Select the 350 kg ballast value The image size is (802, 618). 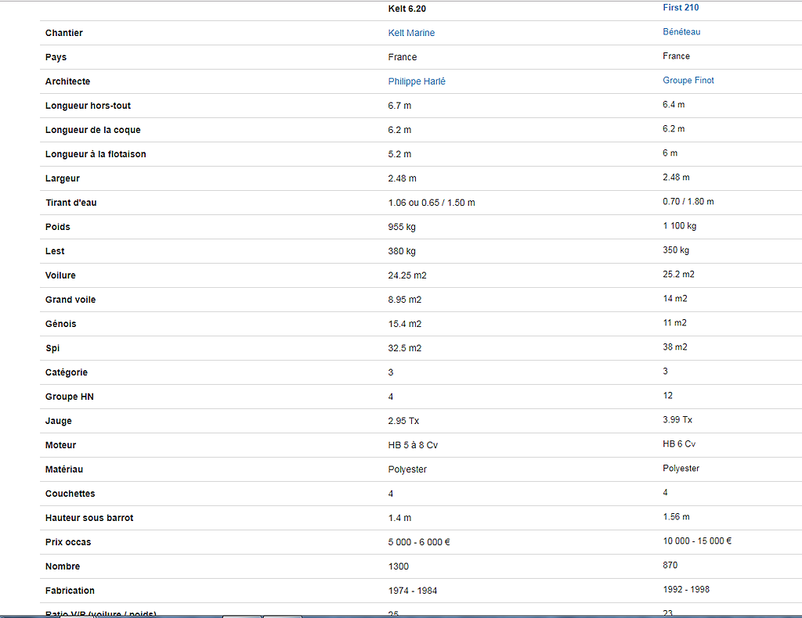coord(676,250)
